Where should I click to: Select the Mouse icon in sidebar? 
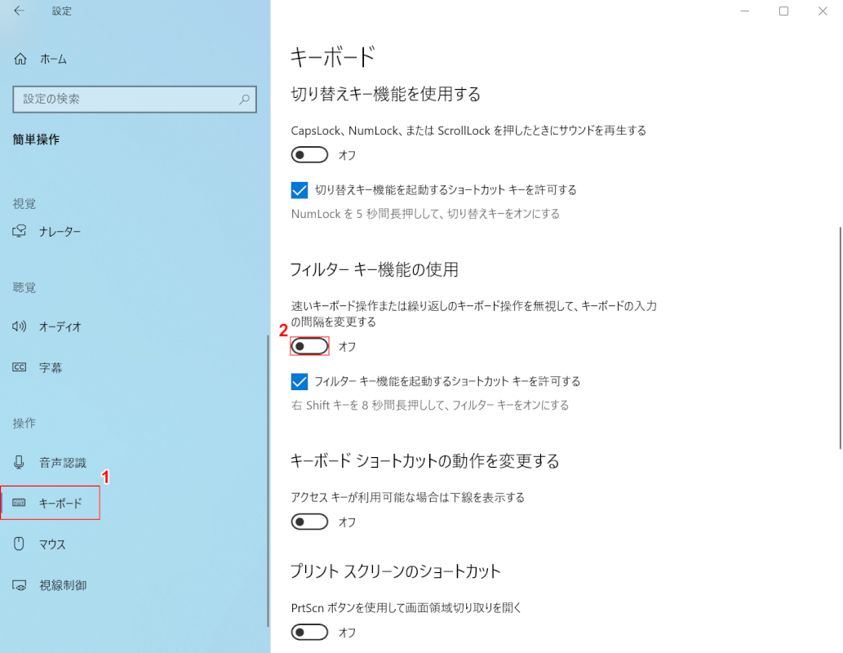coord(20,544)
